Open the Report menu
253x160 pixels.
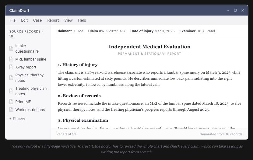point(53,20)
